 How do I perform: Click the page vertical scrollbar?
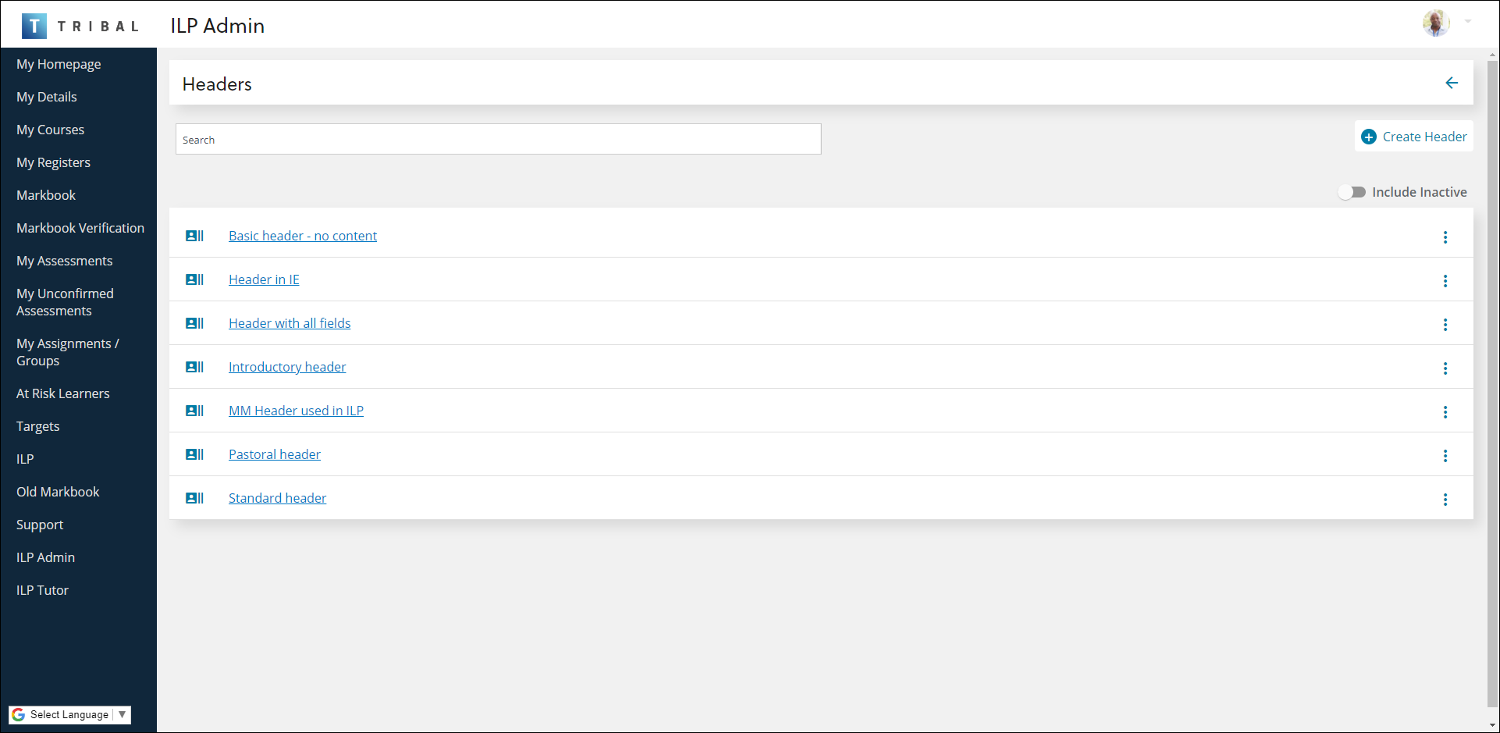click(x=1492, y=383)
